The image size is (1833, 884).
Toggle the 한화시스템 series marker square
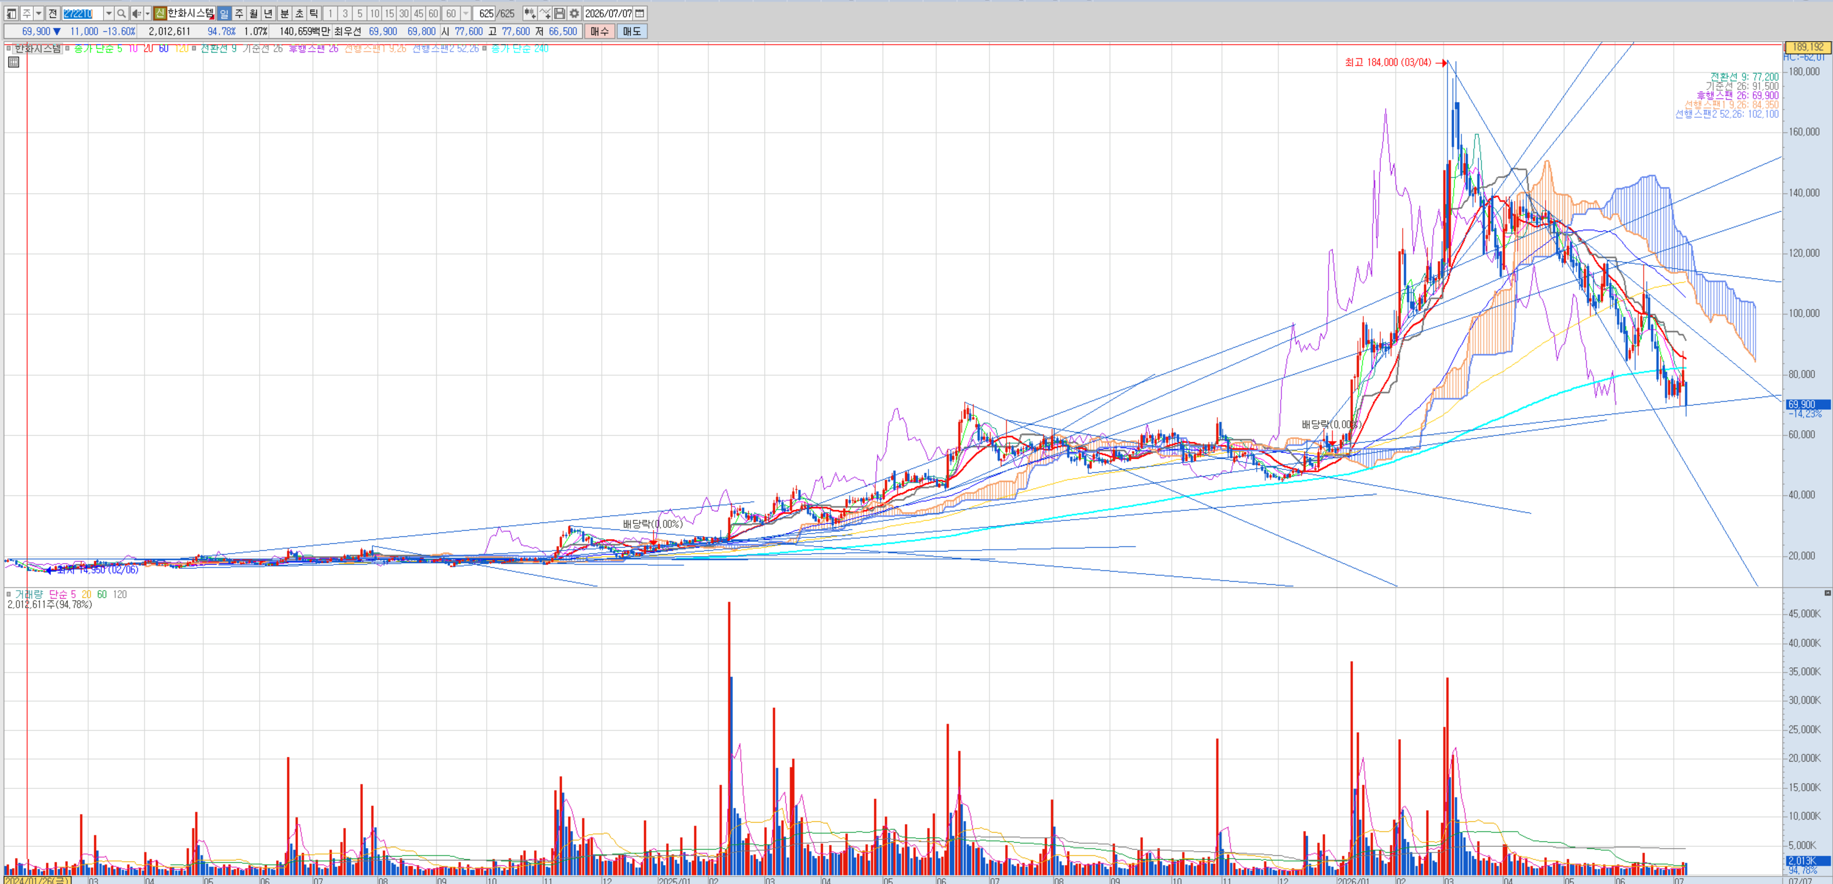[9, 48]
